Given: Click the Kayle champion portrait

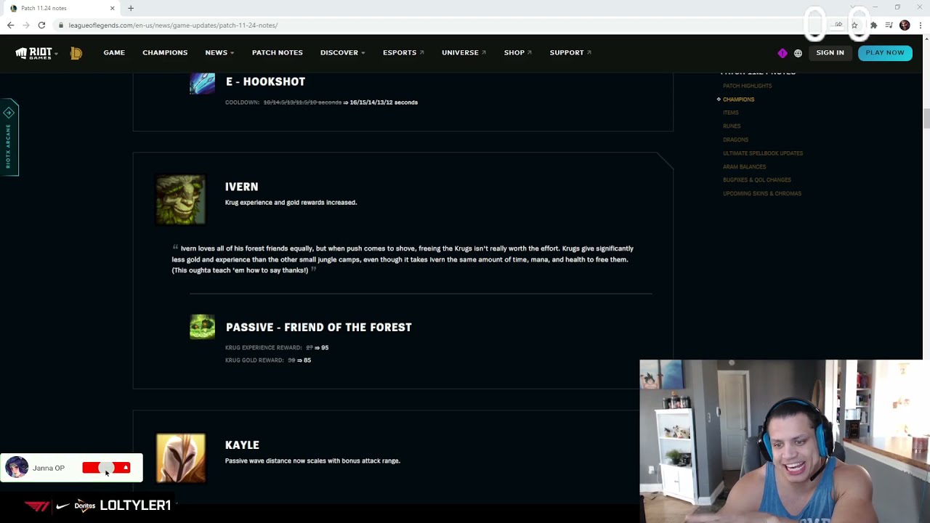Looking at the screenshot, I should point(181,458).
